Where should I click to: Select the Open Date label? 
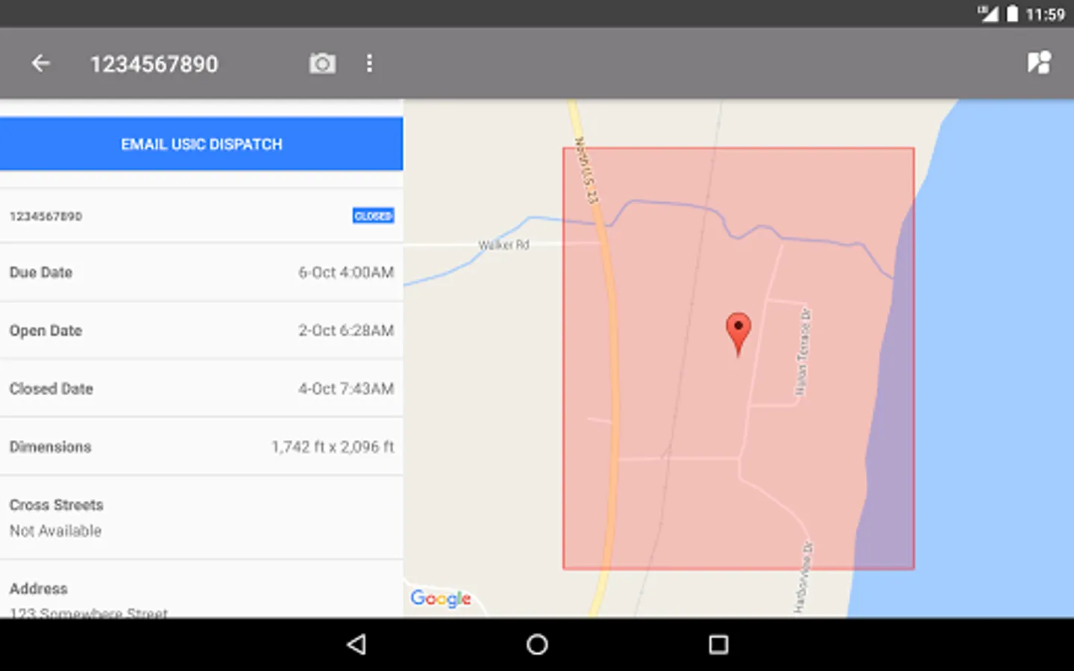45,331
